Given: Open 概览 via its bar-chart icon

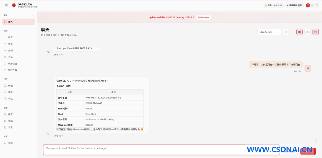Looking at the screenshot, I should [x=5, y=37].
